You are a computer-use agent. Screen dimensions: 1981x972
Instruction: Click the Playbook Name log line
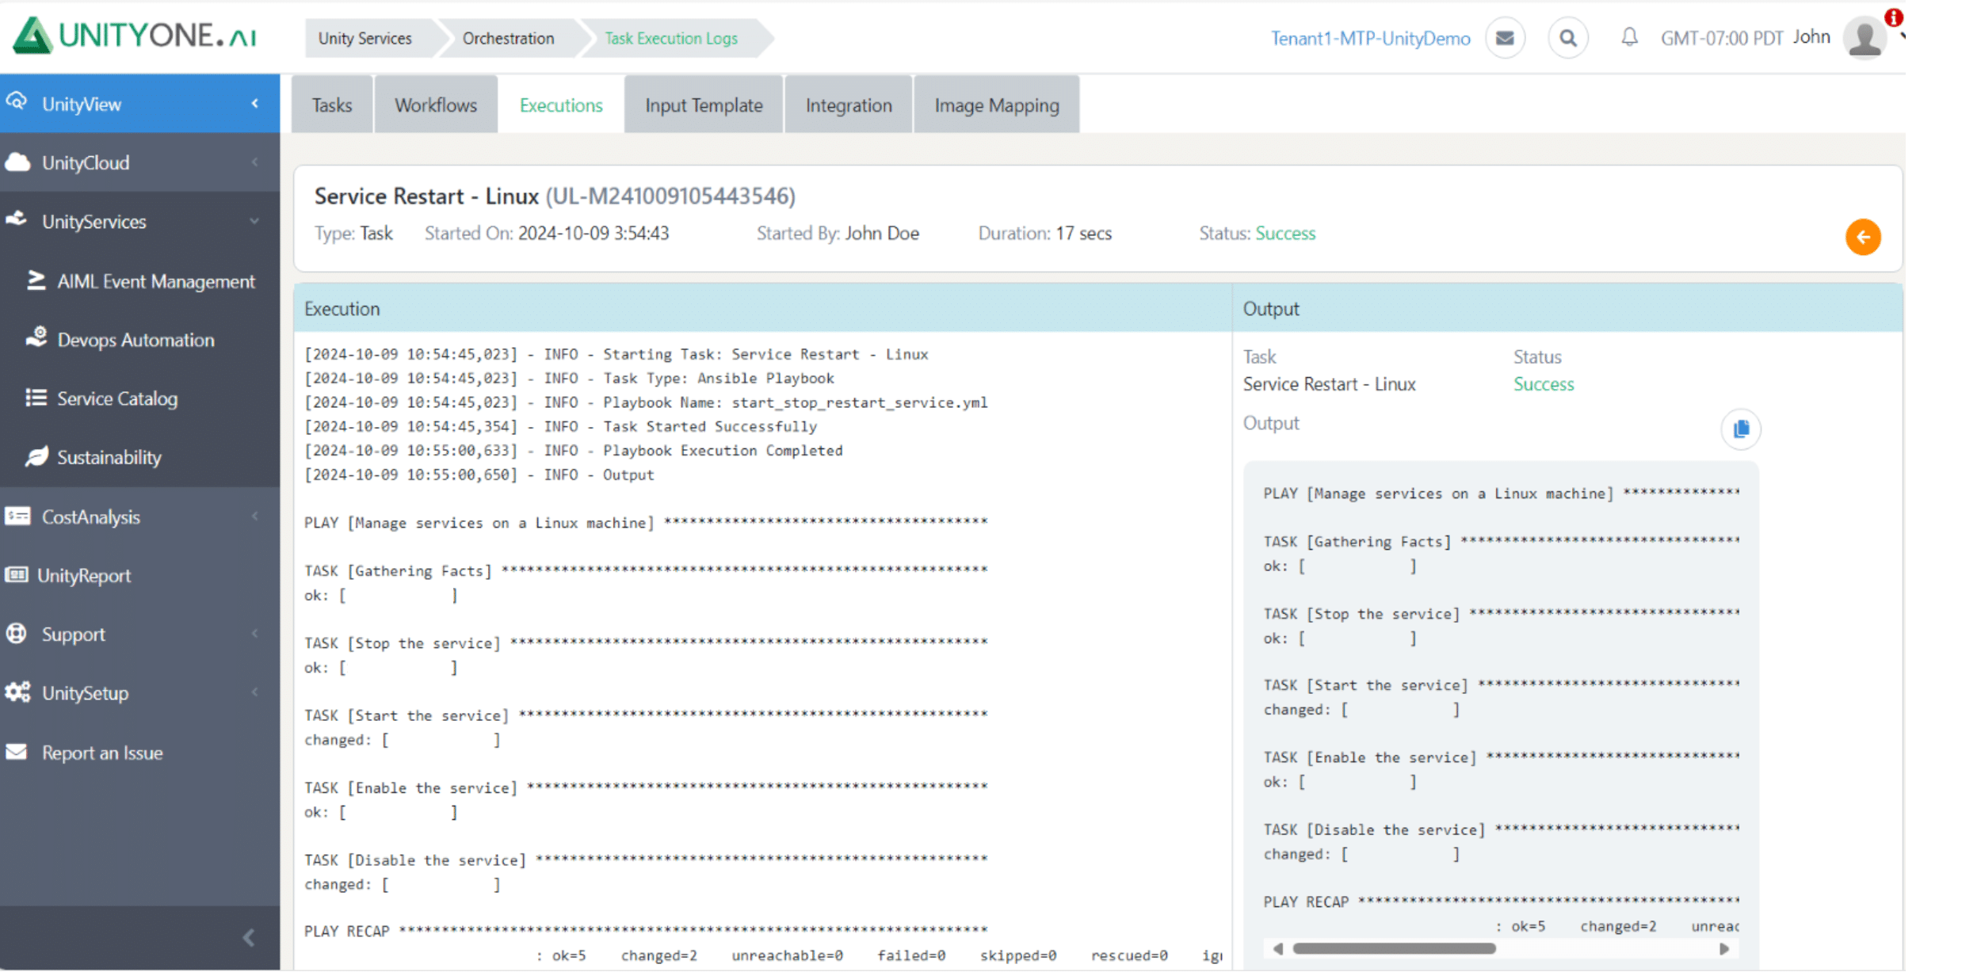(x=646, y=402)
